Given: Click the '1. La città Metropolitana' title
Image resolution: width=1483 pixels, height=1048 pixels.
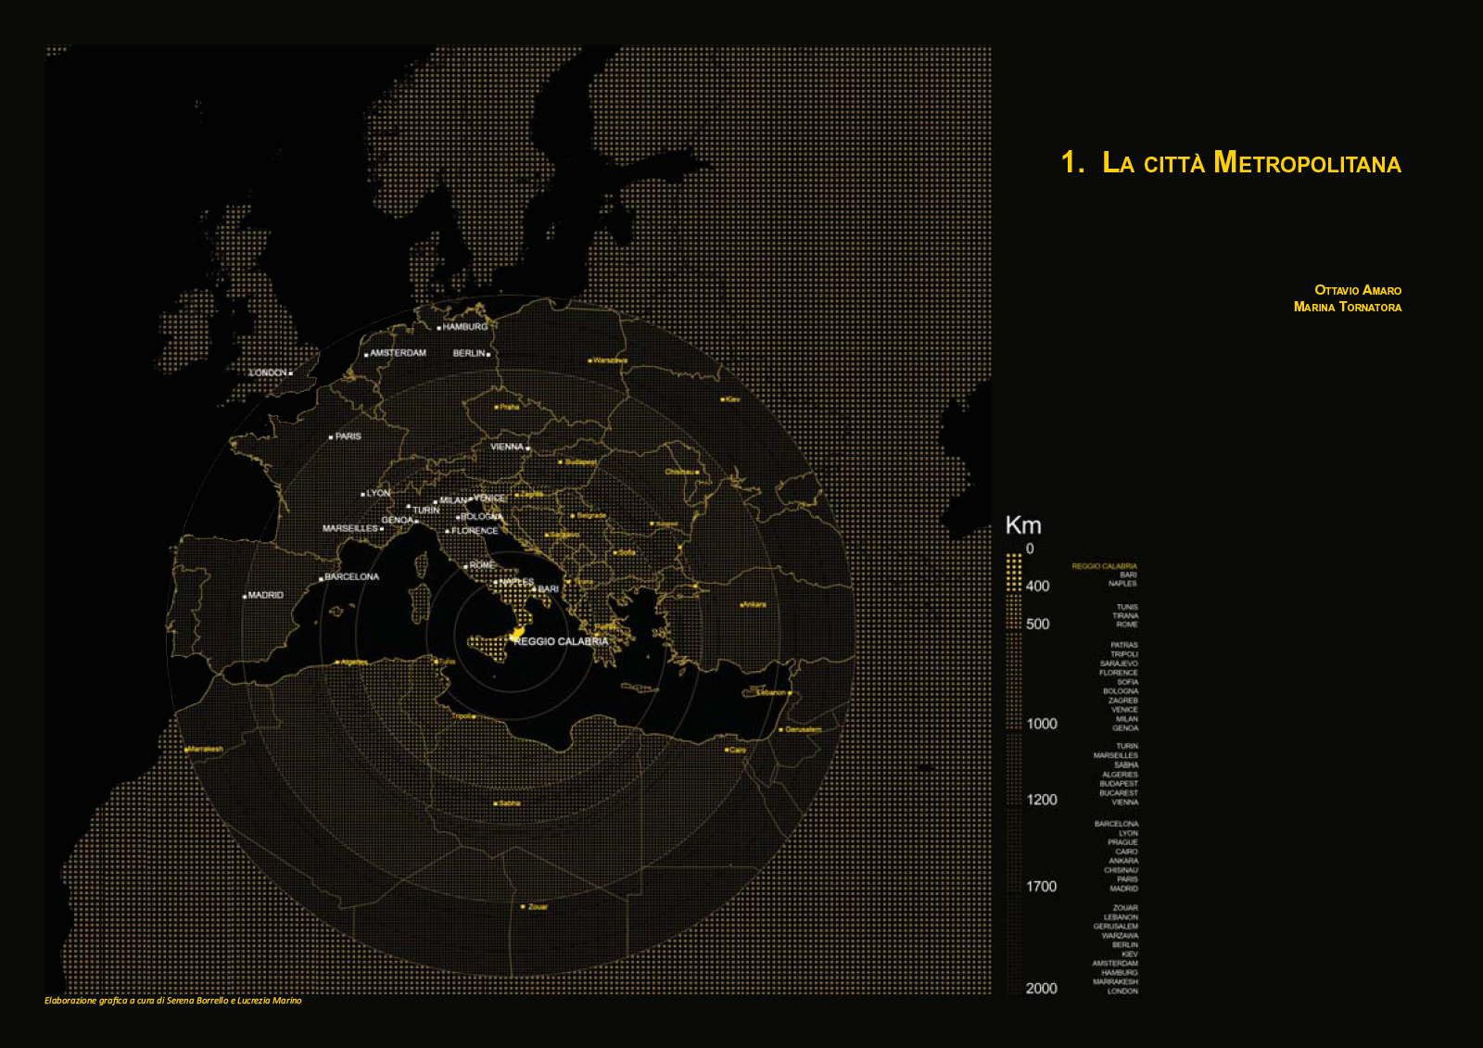Looking at the screenshot, I should pyautogui.click(x=1231, y=163).
